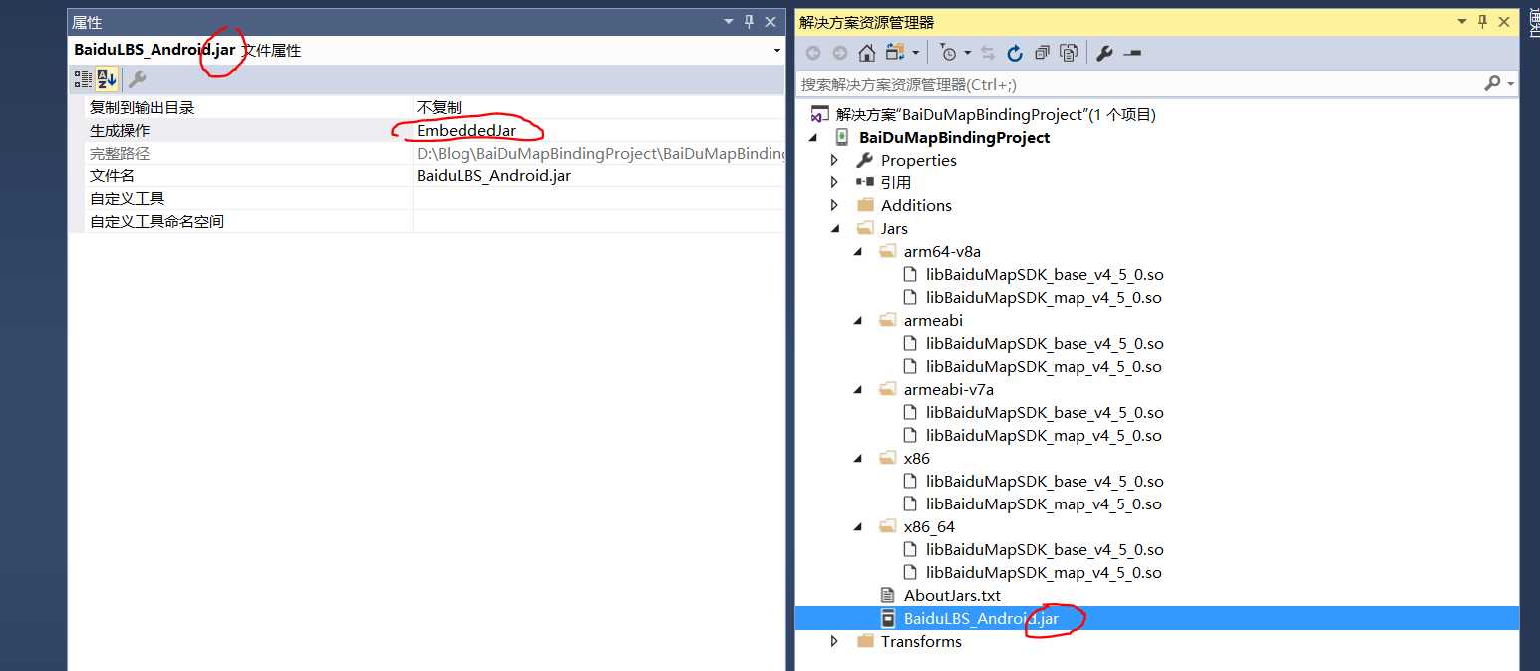Select the solution 'BaiDuMapBindingProject' root node
The height and width of the screenshot is (671, 1540).
click(996, 114)
